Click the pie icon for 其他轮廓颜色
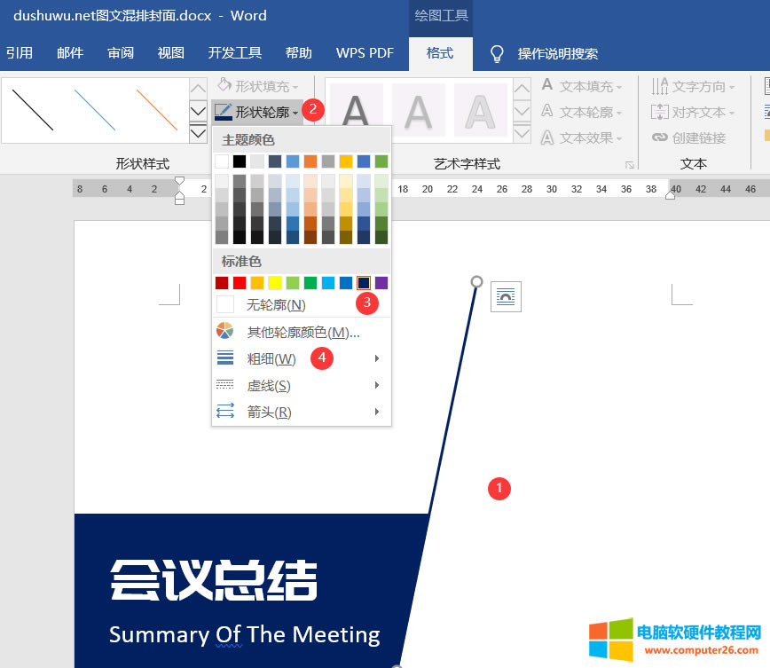This screenshot has width=770, height=668. (225, 332)
